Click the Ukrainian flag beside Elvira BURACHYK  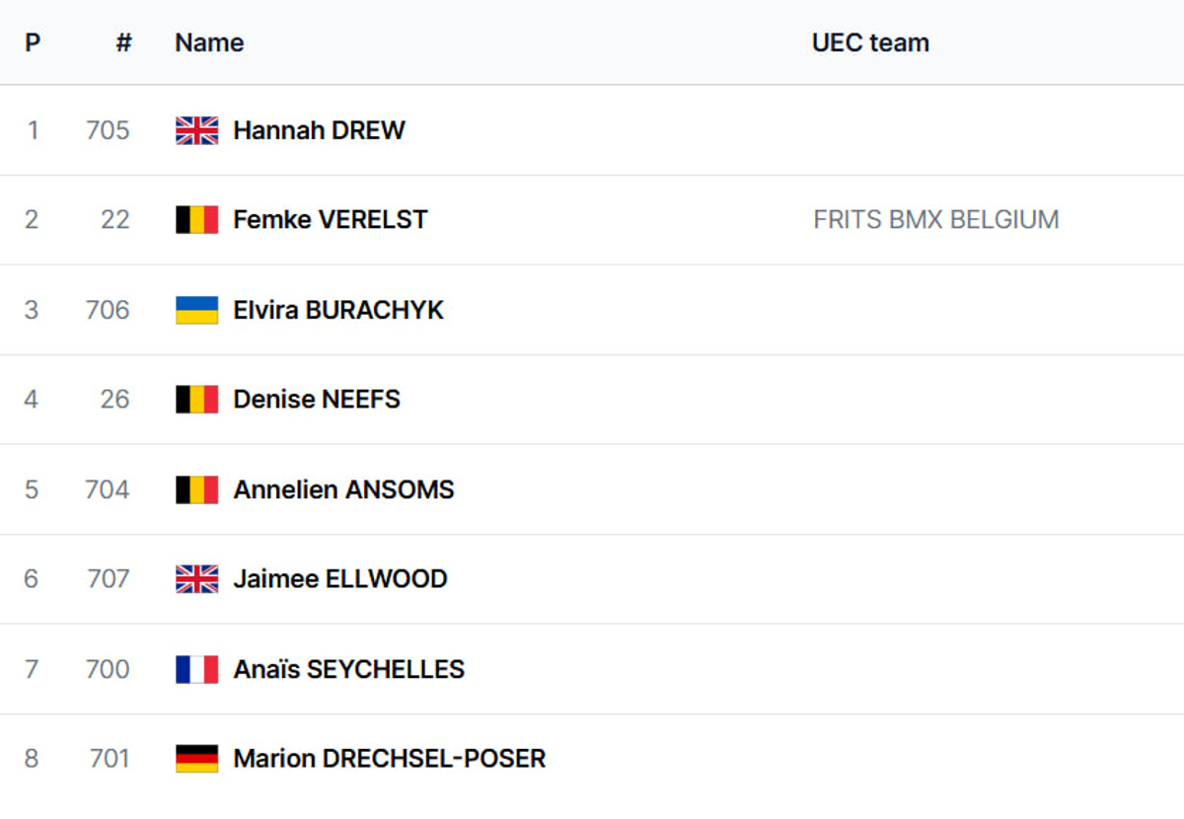pos(196,310)
